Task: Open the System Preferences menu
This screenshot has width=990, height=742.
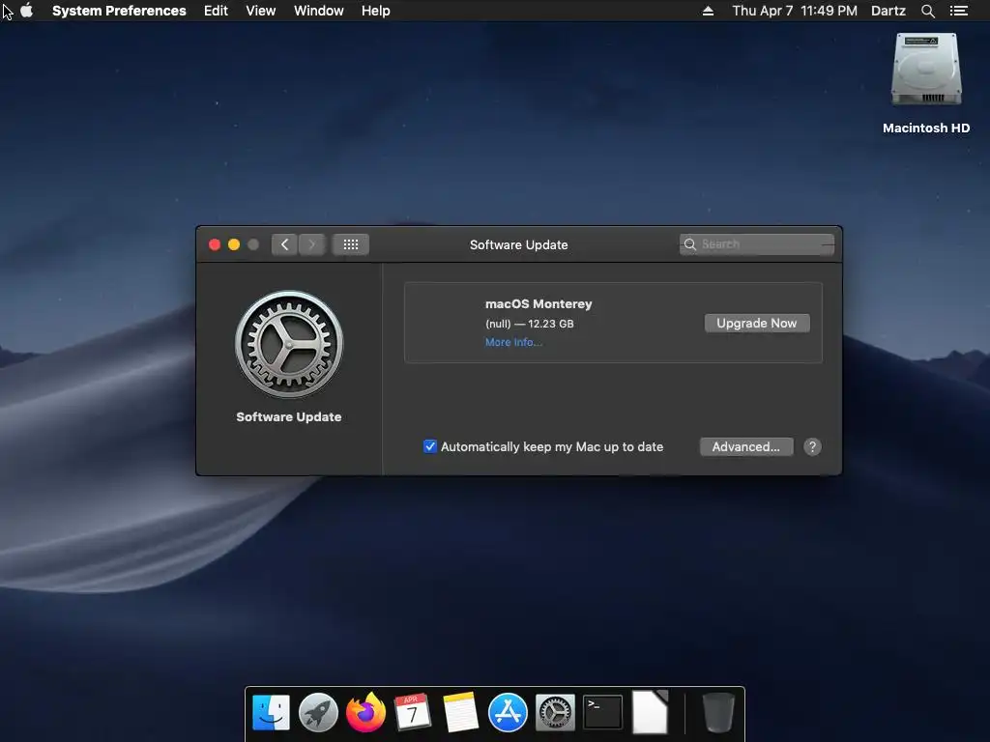Action: (119, 11)
